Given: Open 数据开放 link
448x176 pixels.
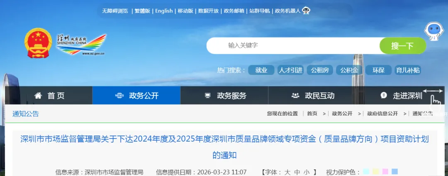Looking at the screenshot, I should click(x=208, y=11).
